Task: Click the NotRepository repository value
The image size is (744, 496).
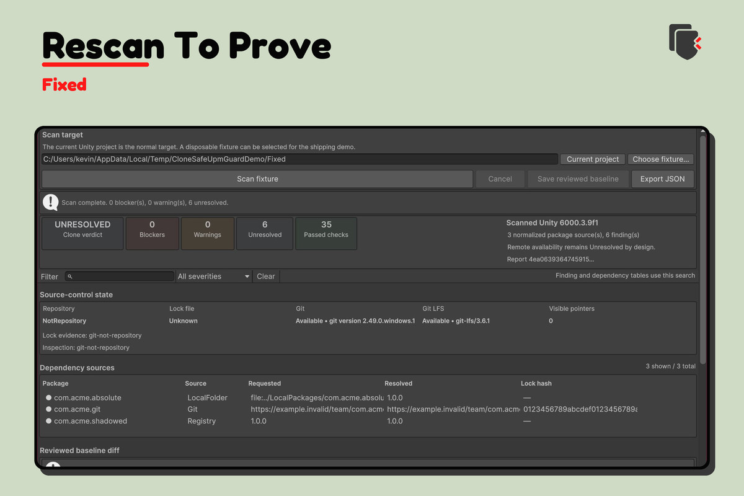Action: 64,321
